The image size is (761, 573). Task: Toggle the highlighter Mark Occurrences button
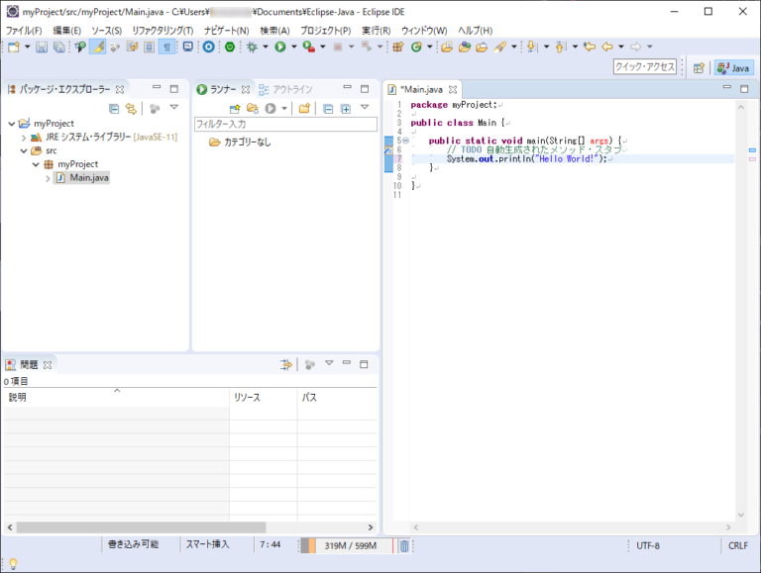pos(98,47)
